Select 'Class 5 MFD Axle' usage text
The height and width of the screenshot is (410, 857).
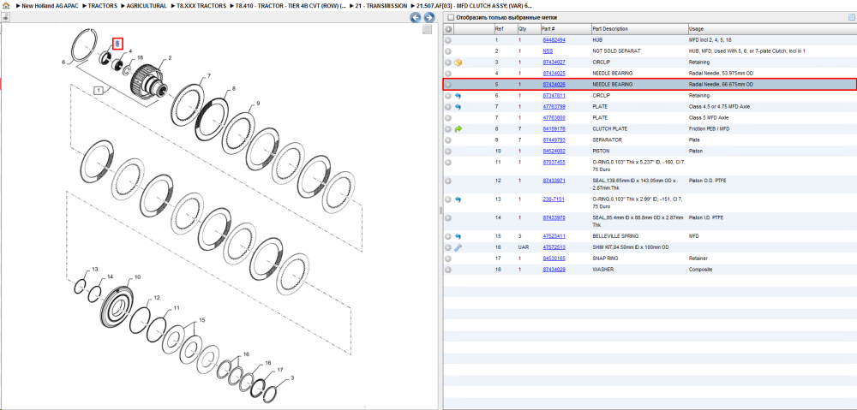(x=708, y=118)
